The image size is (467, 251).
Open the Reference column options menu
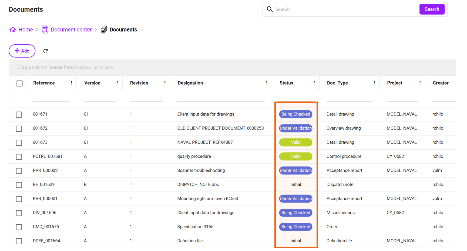[x=71, y=83]
